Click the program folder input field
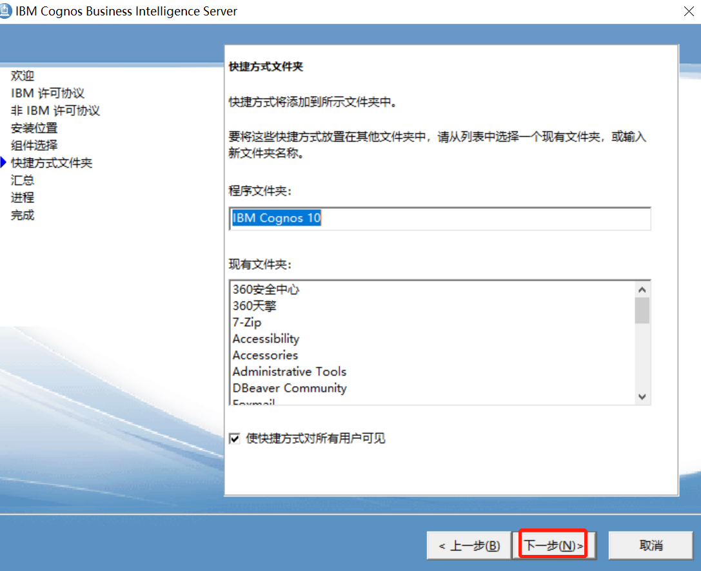Screen dimensions: 701x571 pos(440,218)
